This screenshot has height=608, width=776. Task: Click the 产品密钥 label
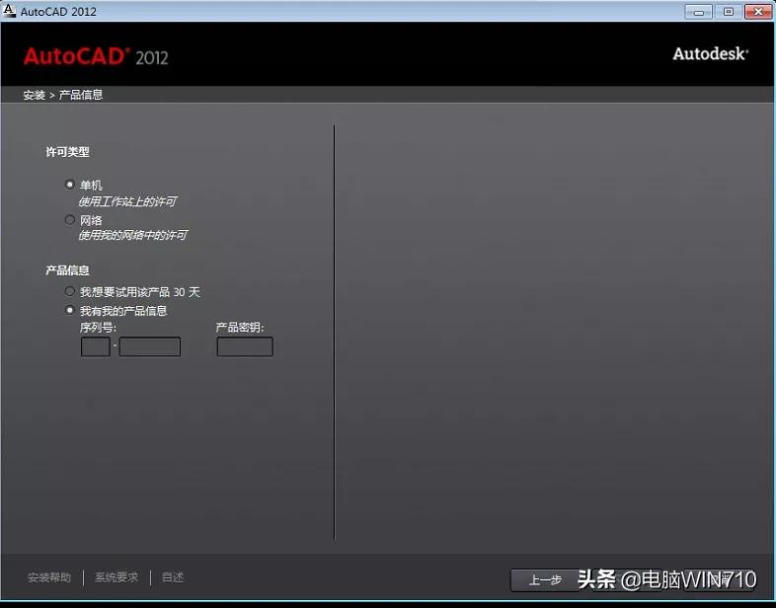(240, 328)
